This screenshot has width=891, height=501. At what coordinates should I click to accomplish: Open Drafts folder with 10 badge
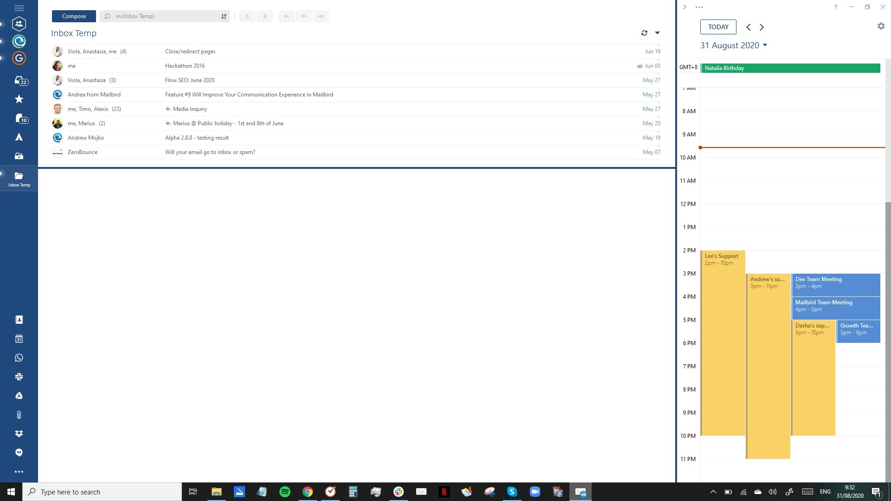20,119
